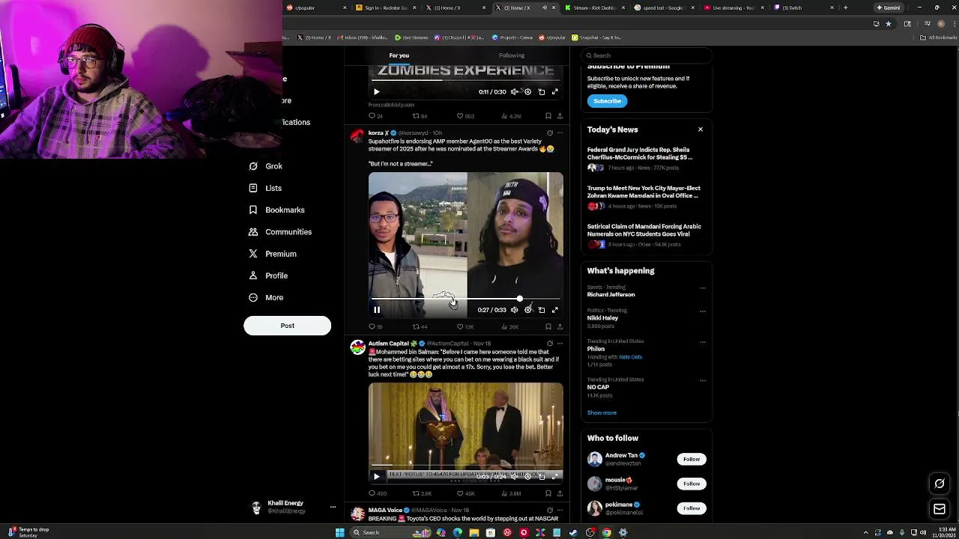Image resolution: width=959 pixels, height=539 pixels.
Task: Open MAGA Voice post more options
Action: [x=560, y=510]
